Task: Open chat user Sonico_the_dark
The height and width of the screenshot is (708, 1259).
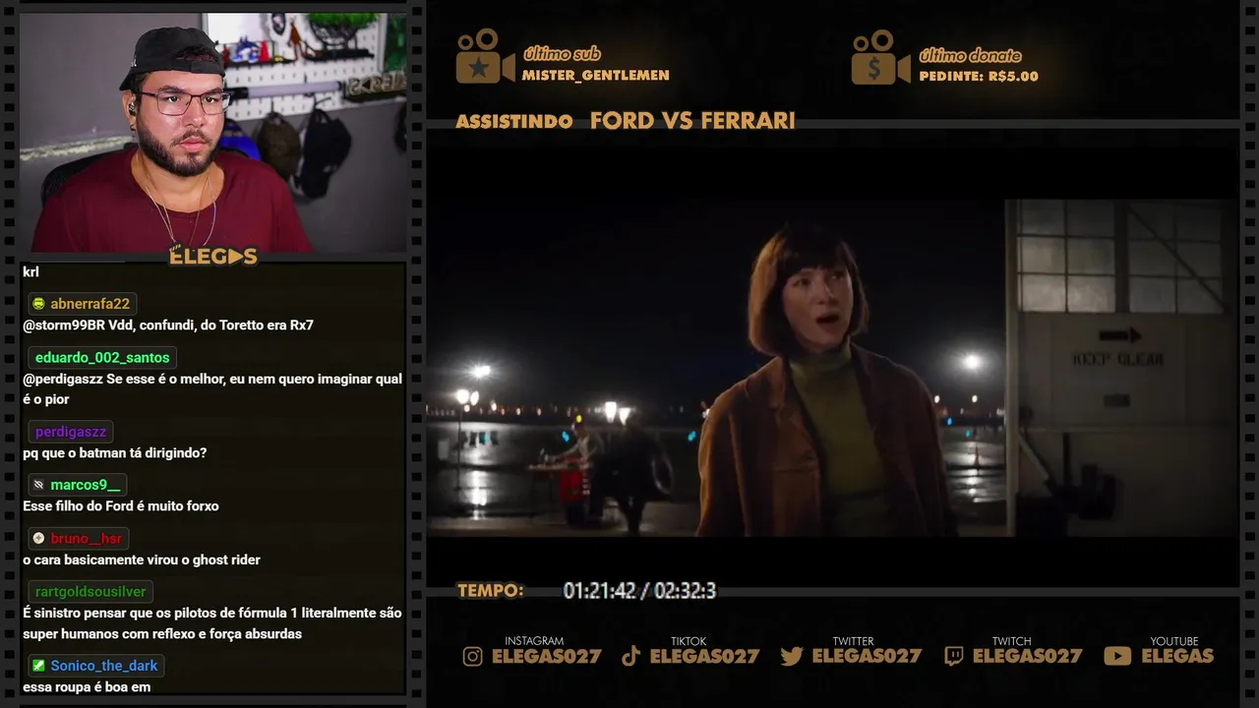Action: pos(104,666)
